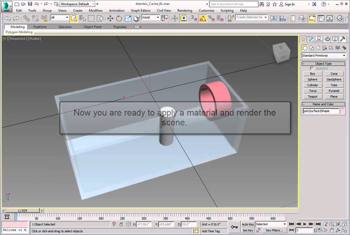Expand the ribbon options dropdown after Populate
The image size is (350, 235).
[138, 27]
